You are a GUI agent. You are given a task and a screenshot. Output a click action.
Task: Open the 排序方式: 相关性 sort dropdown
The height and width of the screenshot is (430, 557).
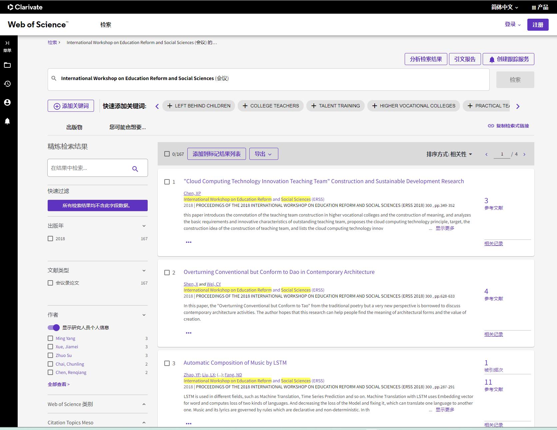(x=449, y=154)
